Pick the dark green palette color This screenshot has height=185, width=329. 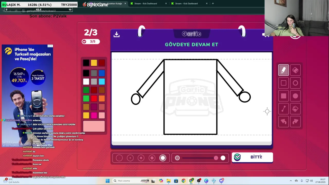point(86,90)
